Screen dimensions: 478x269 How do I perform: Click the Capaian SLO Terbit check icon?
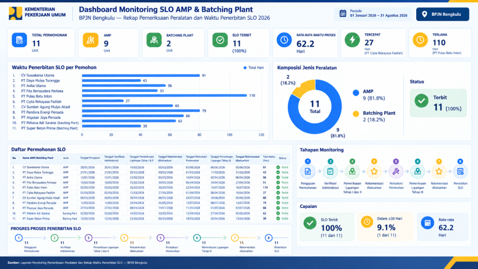pos(310,223)
